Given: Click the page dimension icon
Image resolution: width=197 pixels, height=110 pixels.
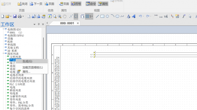Looking at the screenshot, I should click(x=82, y=16).
